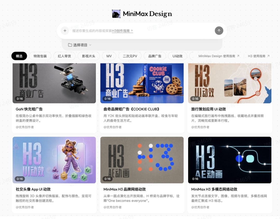Expand the 选择项目 dropdown chevron
This screenshot has width=280, height=219.
tap(90, 45)
